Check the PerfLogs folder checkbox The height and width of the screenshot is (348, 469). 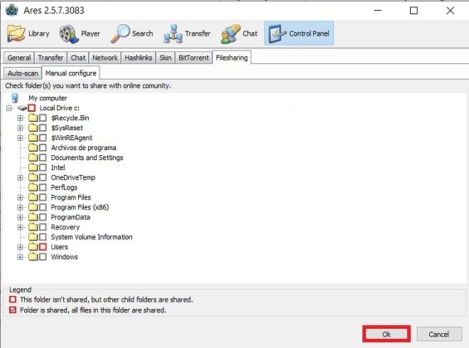click(43, 187)
